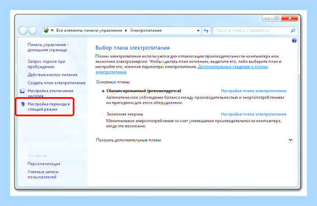Open Учетные записи пользователей link
This screenshot has width=317, height=206.
pyautogui.click(x=43, y=174)
